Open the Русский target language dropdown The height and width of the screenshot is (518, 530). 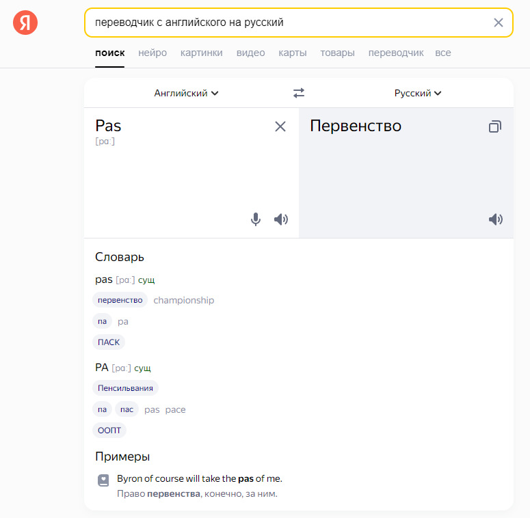(x=418, y=93)
